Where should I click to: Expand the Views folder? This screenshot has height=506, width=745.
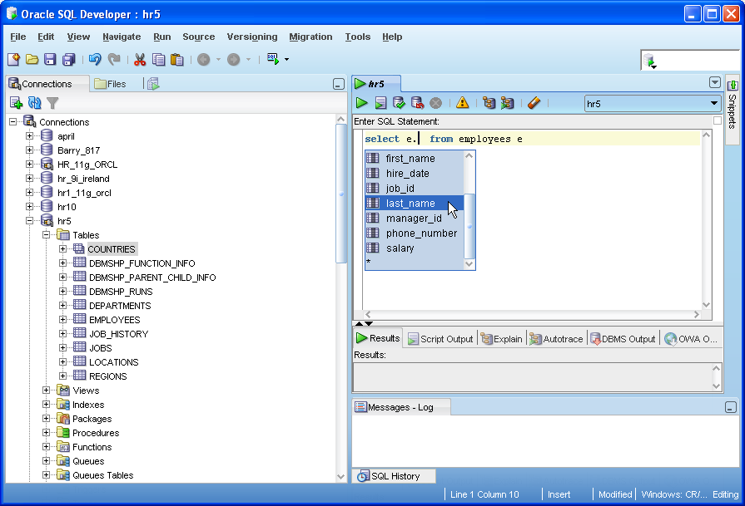coord(46,391)
